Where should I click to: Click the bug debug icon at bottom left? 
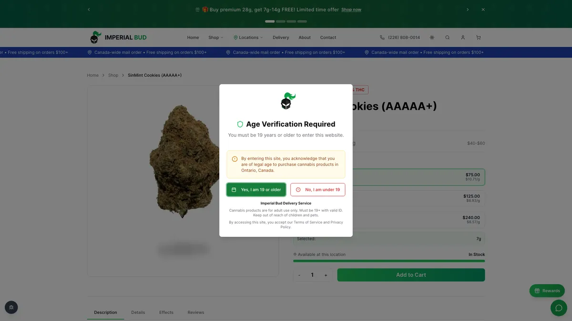point(11,308)
